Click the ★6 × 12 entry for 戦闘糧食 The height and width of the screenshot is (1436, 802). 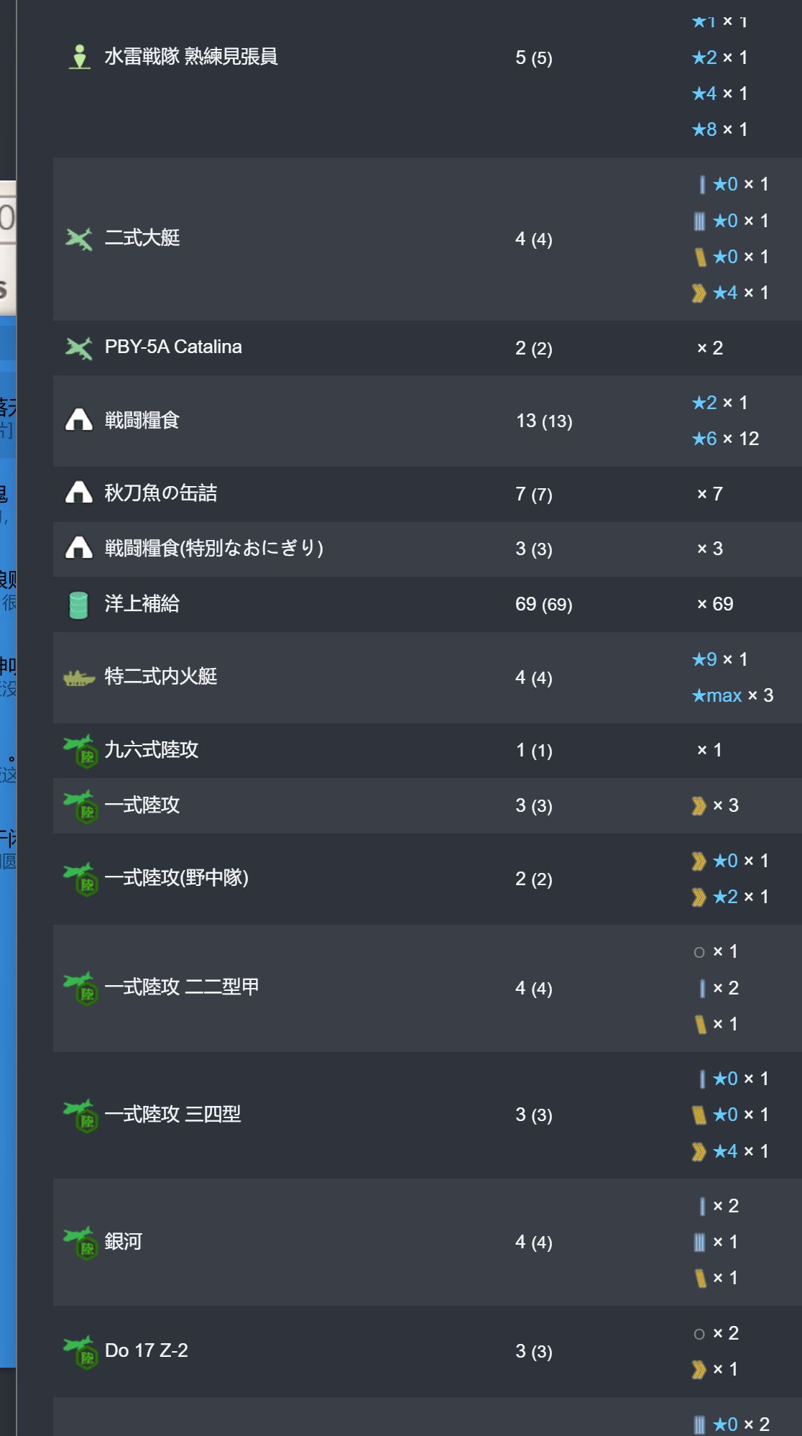(724, 439)
